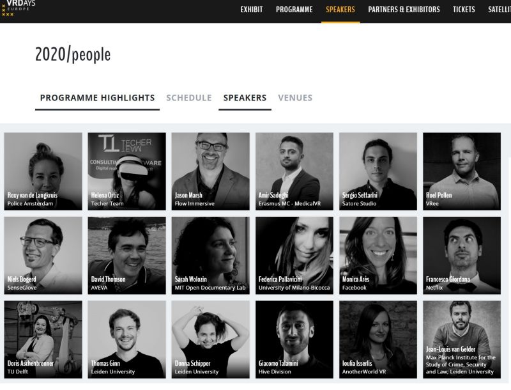
Task: Click Giacomo Talamini Hive Division link
Action: coord(294,339)
